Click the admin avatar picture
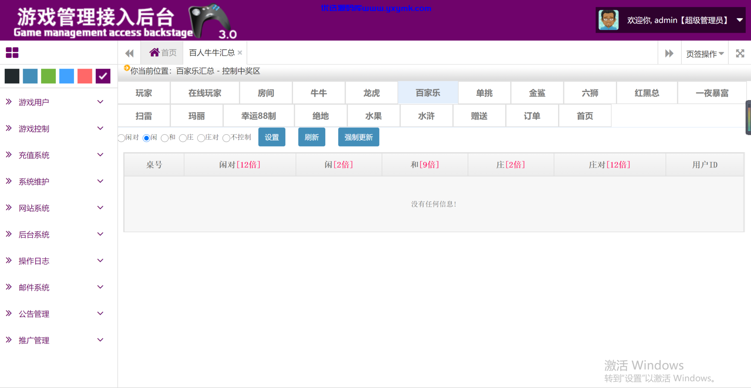 tap(608, 20)
